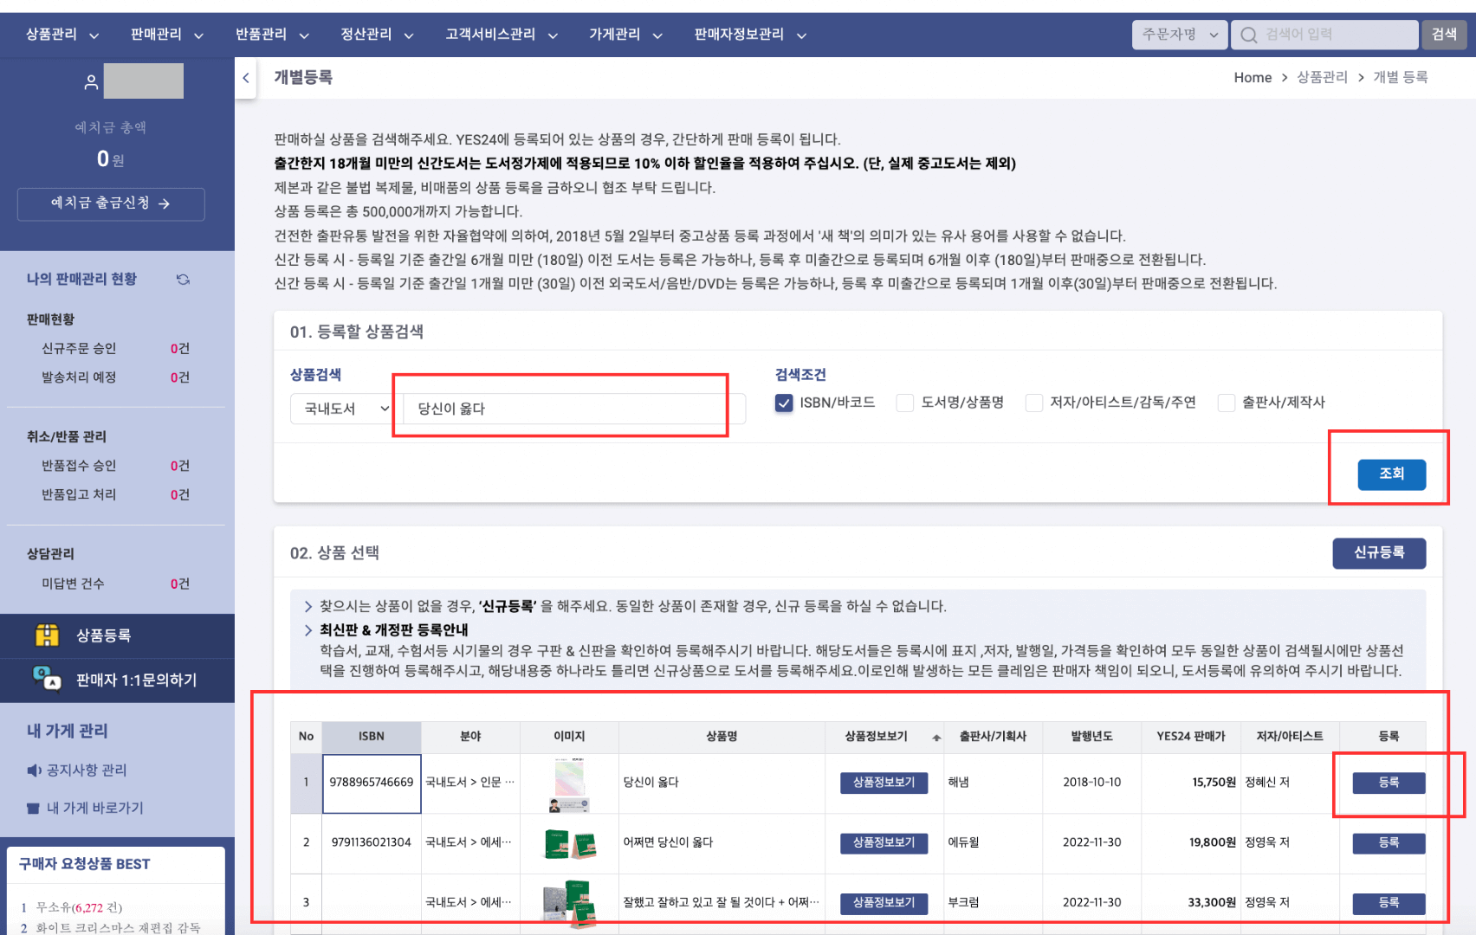View product info for 부크럼 row
This screenshot has width=1476, height=935.
(884, 903)
